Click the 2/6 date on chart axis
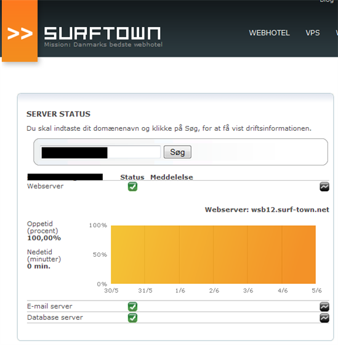Image resolution: width=338 pixels, height=345 pixels. pos(214,291)
